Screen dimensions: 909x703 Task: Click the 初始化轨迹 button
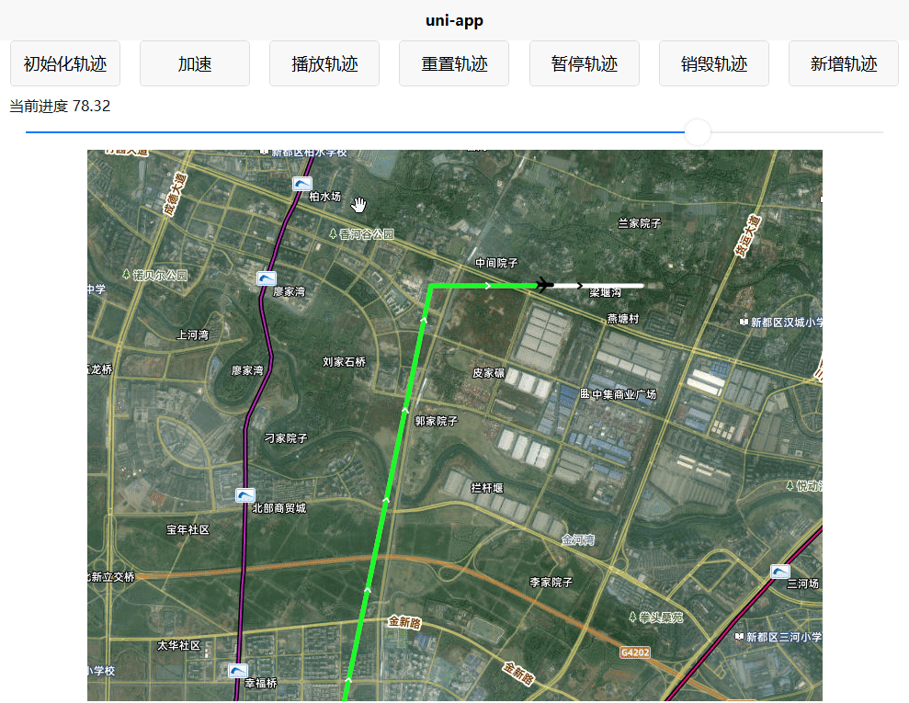(64, 62)
